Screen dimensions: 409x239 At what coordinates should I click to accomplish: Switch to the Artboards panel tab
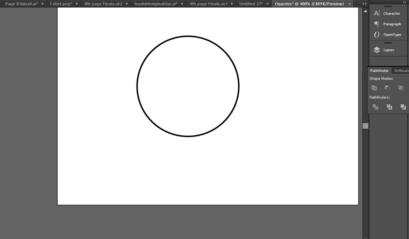401,70
